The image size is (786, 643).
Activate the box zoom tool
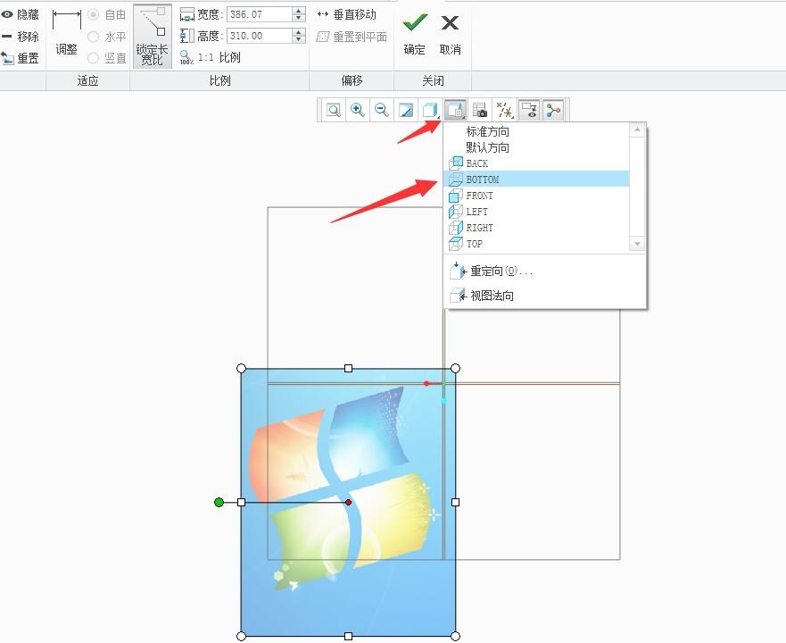click(335, 109)
